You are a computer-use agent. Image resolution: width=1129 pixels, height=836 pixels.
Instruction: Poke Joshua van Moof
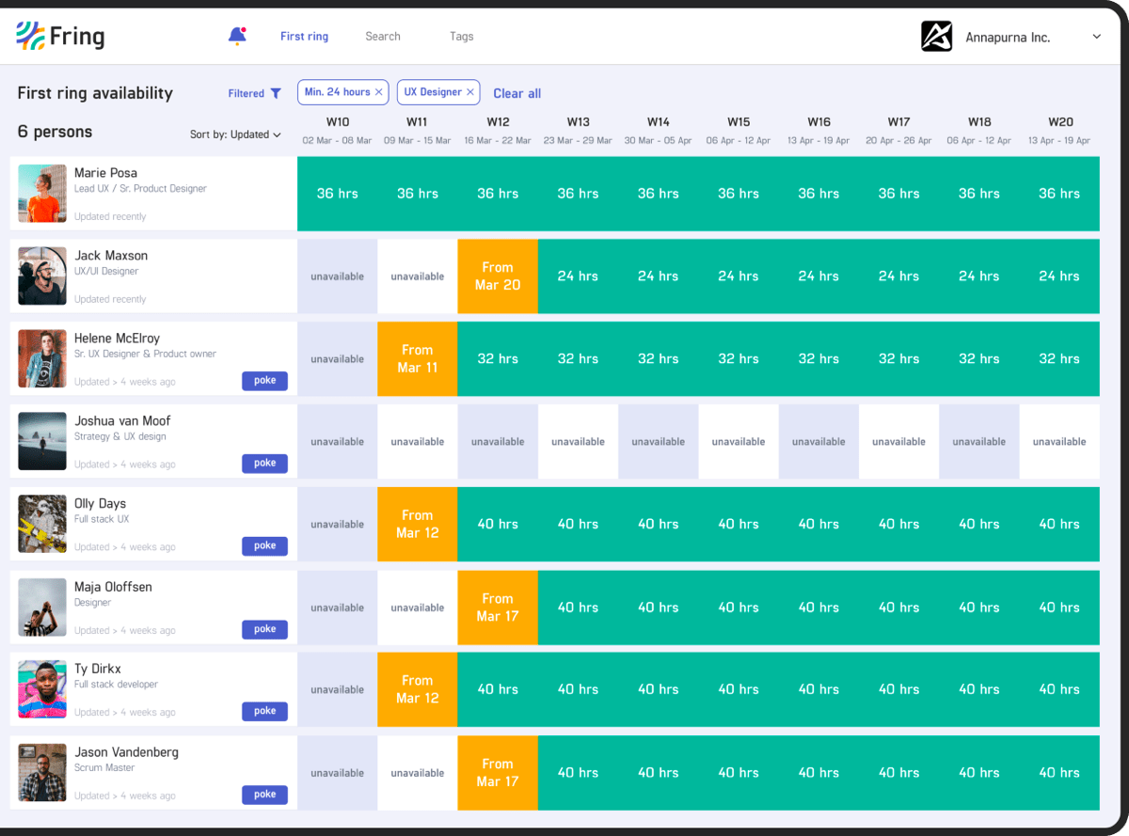pos(264,463)
